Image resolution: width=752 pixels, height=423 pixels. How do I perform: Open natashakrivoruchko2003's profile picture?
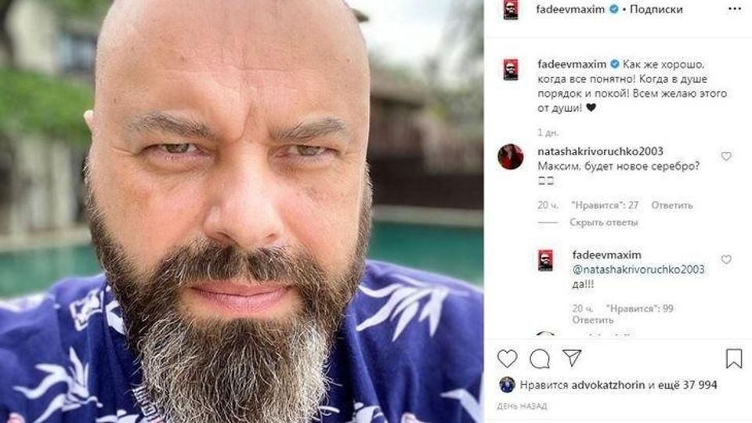(510, 157)
